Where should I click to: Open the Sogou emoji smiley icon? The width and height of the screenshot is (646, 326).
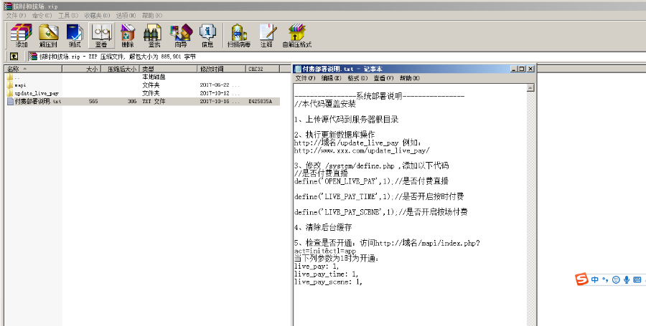616,279
